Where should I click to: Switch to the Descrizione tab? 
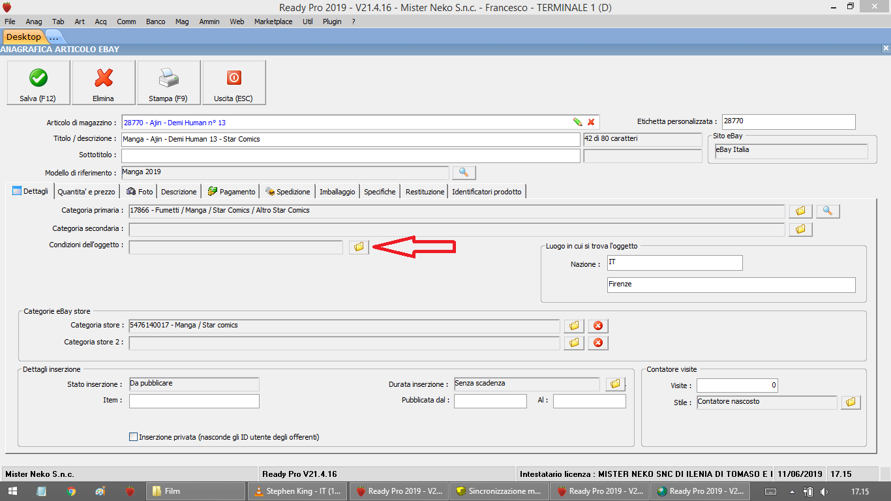point(179,192)
